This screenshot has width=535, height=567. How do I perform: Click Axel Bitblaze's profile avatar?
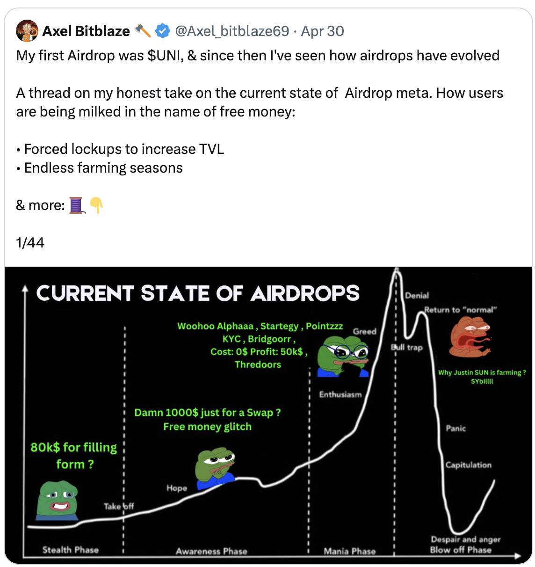[x=27, y=31]
